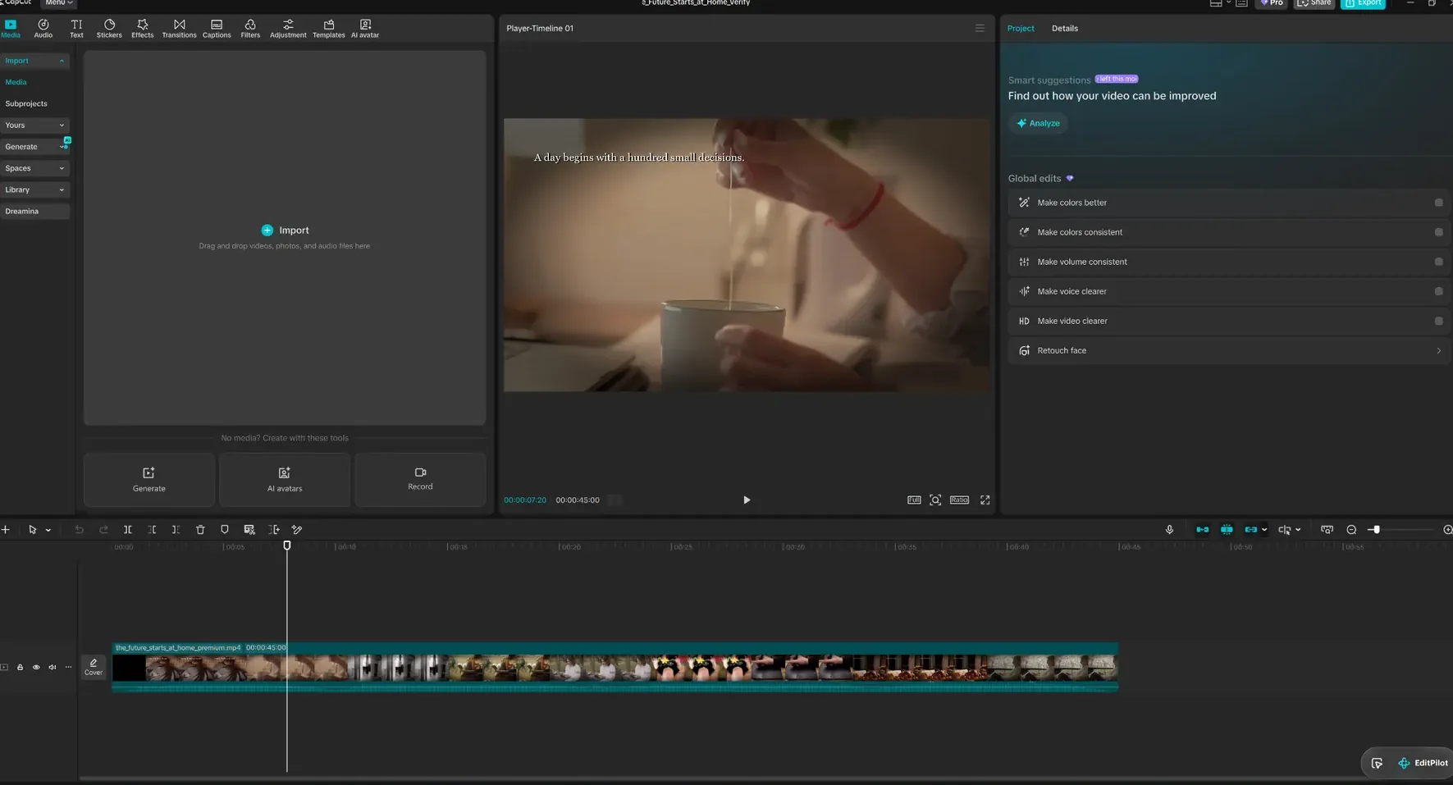1453x785 pixels.
Task: Click the microphone record voiceover icon
Action: 1169,530
